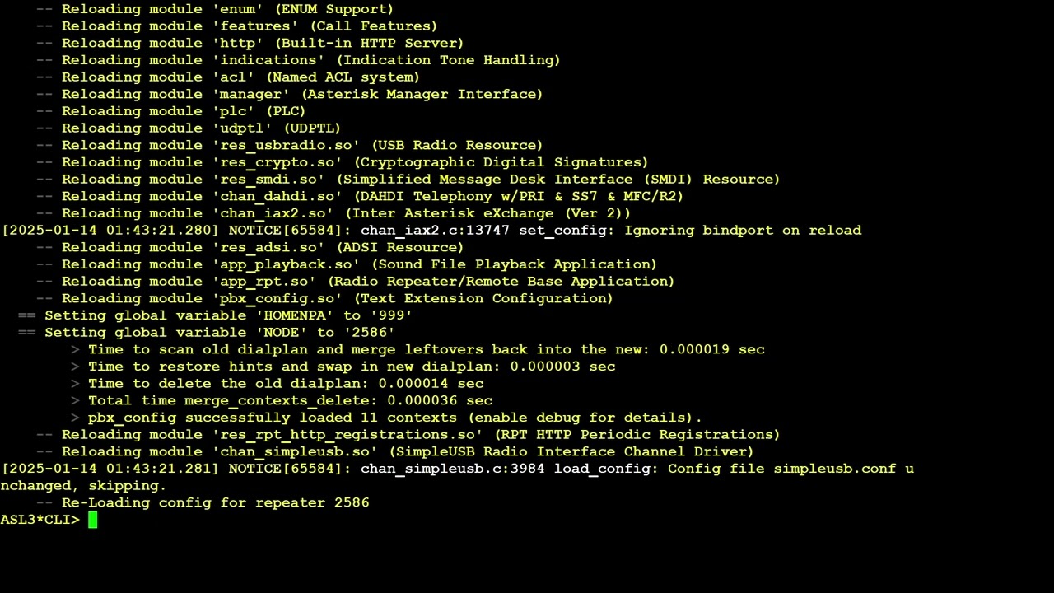Click the ASL3*CLI> prompt text
1054x593 pixels.
tap(40, 520)
